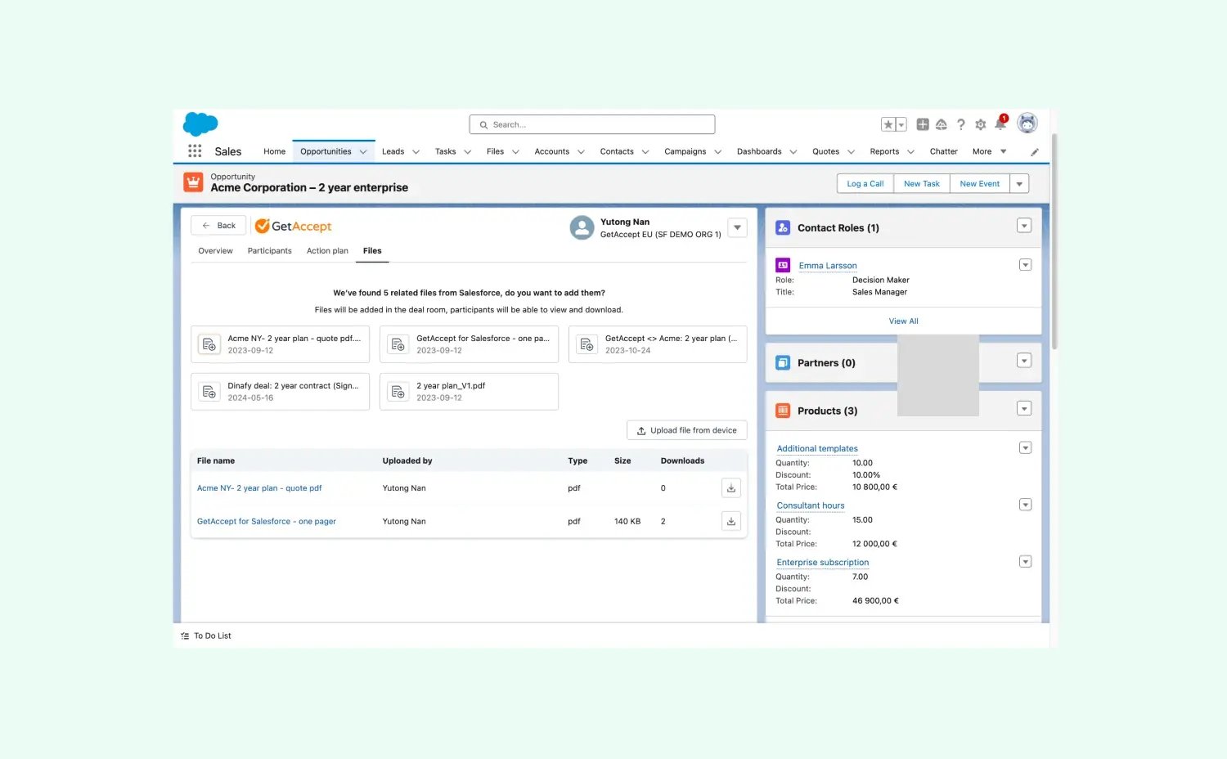
Task: Click the GetAccept logo
Action: 292,226
